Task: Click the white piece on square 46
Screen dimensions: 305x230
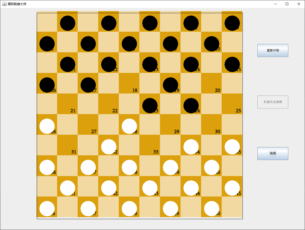Action: point(47,209)
